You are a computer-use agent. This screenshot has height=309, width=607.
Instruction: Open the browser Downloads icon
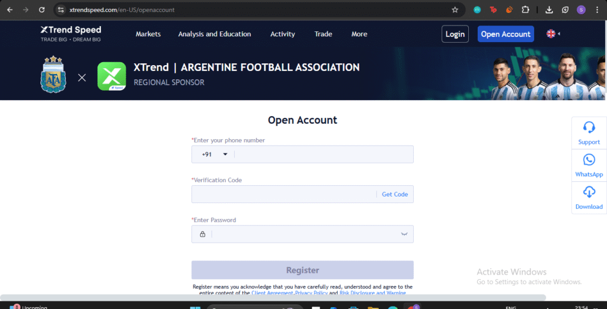coord(549,10)
